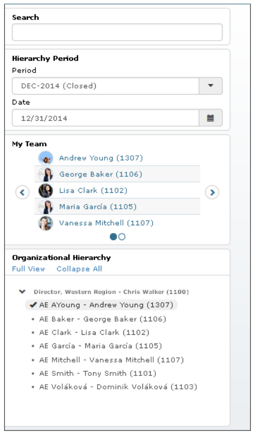Go to next My Team page arrow
The image size is (255, 434).
click(x=212, y=192)
